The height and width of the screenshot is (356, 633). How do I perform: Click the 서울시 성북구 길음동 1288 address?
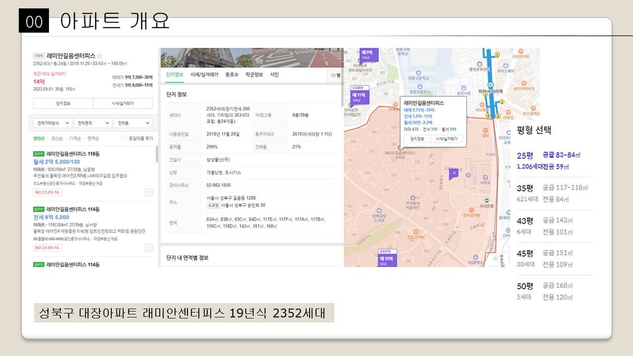tap(231, 198)
